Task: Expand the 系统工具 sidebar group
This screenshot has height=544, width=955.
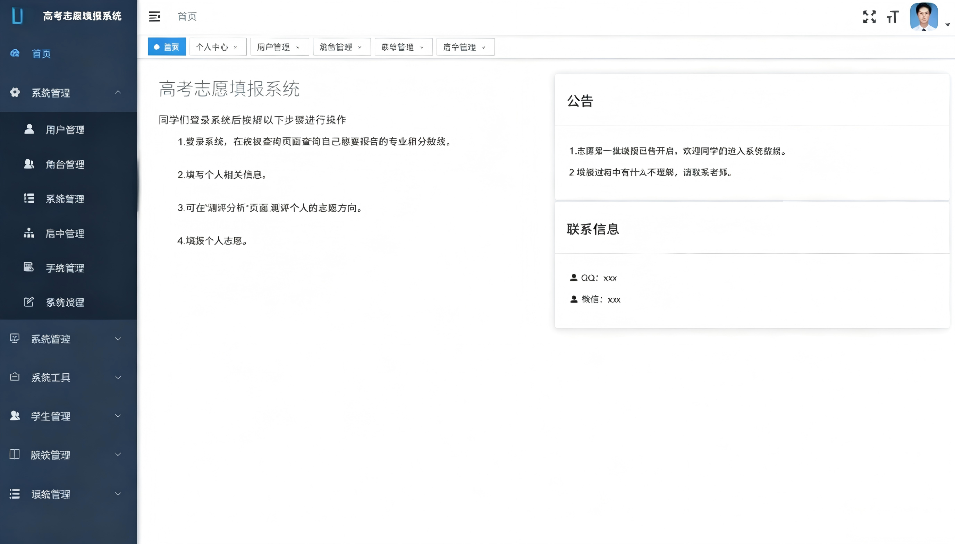Action: [x=68, y=377]
